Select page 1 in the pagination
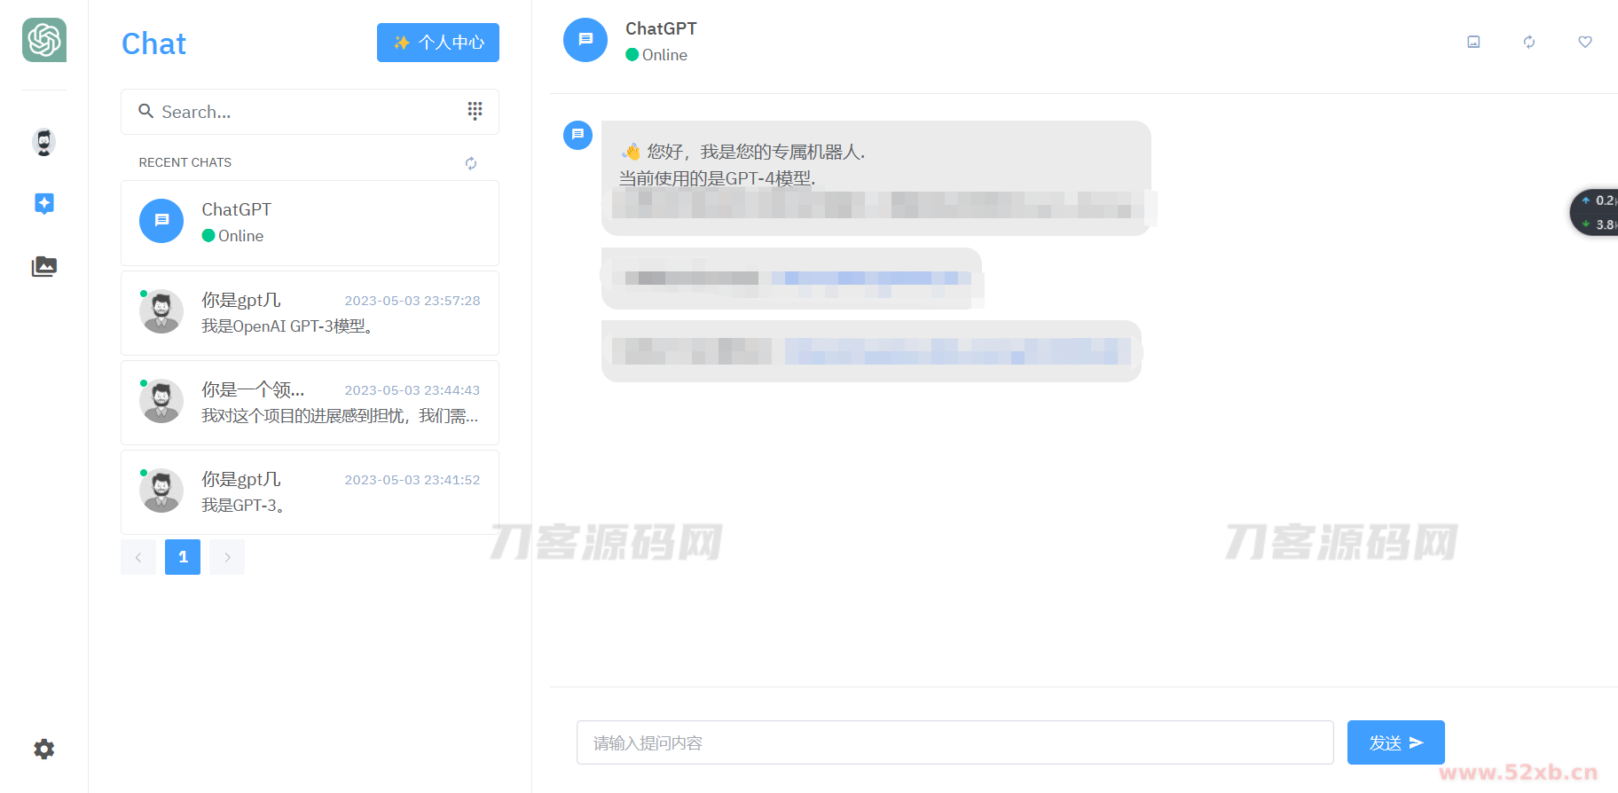The height and width of the screenshot is (793, 1618). coord(183,557)
